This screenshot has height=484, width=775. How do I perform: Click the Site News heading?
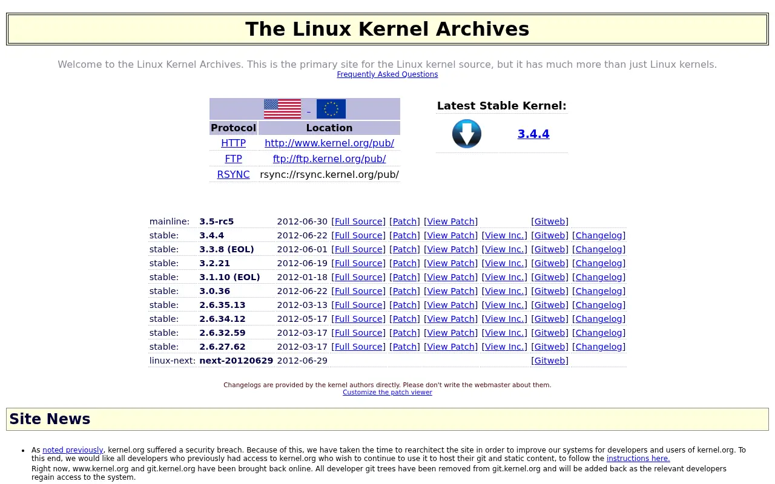point(50,419)
